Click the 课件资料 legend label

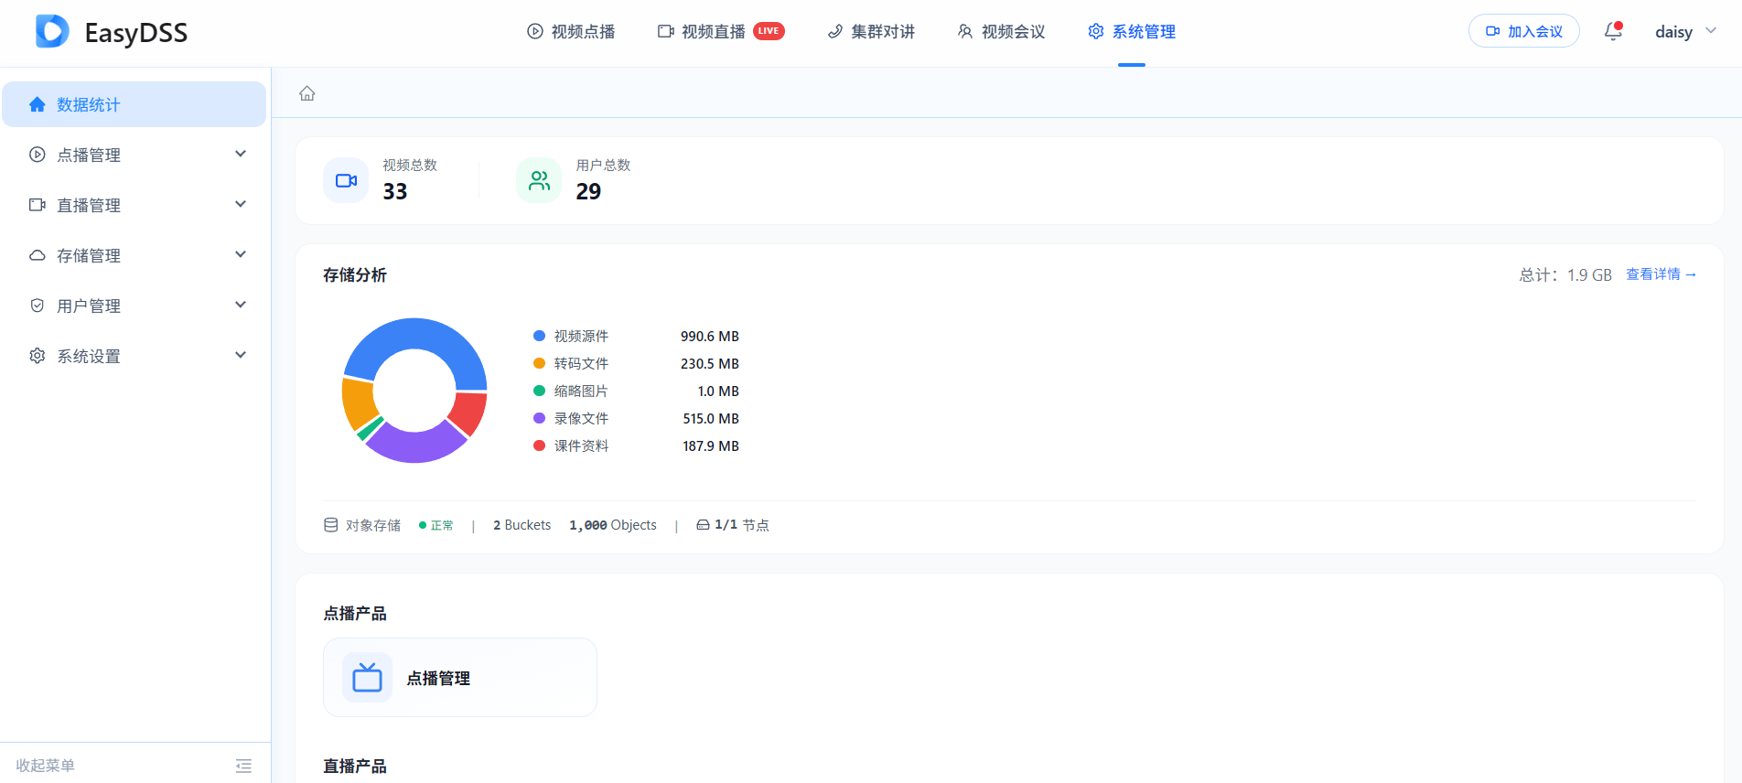point(581,445)
